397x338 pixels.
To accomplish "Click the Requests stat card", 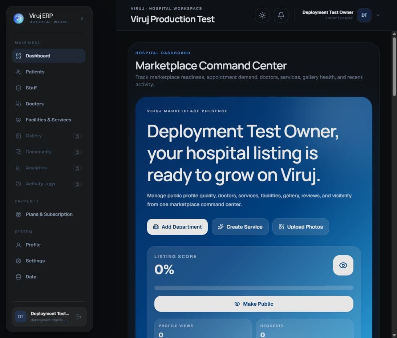I will [x=305, y=329].
